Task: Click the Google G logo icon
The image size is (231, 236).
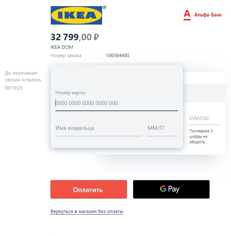Action: click(x=163, y=189)
